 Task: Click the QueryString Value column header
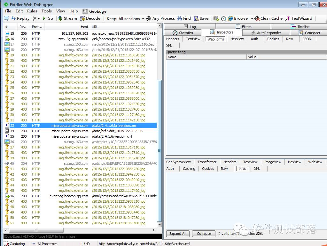click(286, 57)
